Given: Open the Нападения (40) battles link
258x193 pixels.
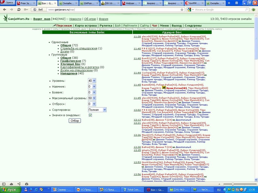Looking at the screenshot, I should [69, 74].
